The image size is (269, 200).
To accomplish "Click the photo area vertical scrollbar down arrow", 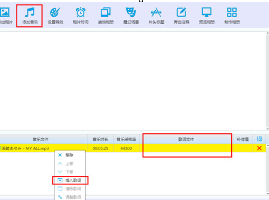I will [x=267, y=129].
